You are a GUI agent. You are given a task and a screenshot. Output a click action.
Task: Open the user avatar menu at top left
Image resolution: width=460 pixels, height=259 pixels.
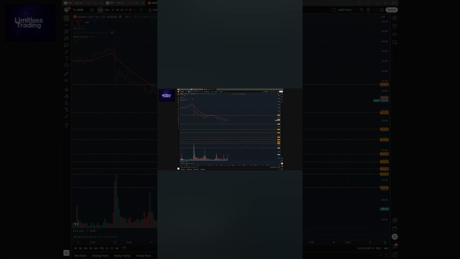[x=66, y=10]
